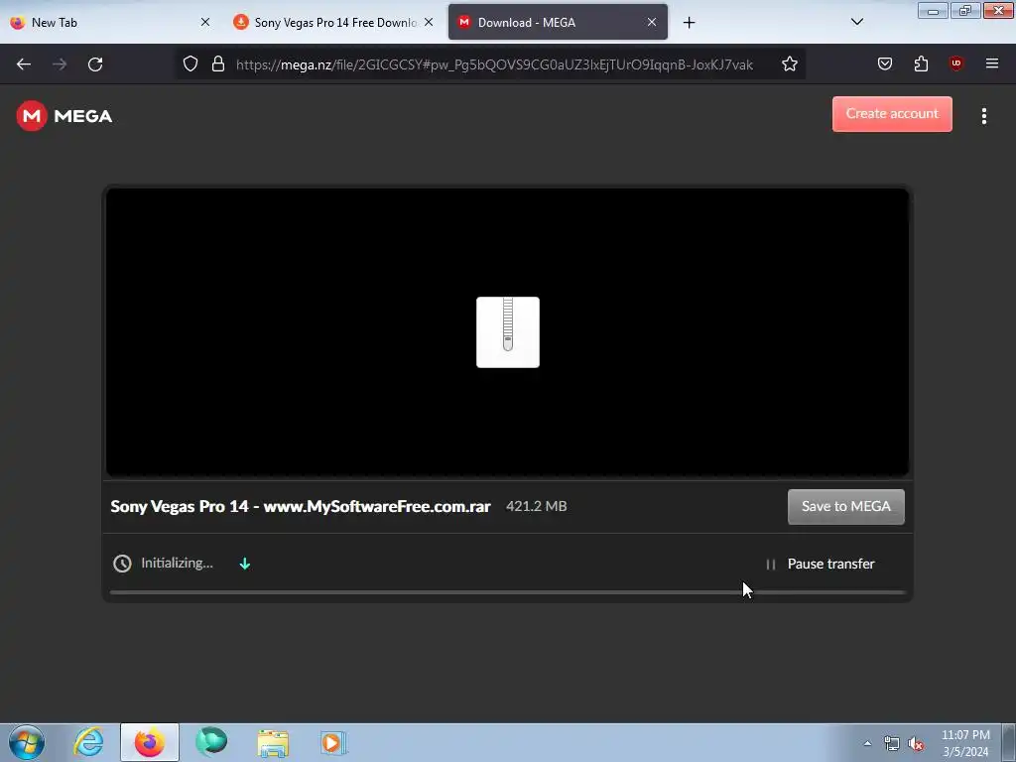This screenshot has height=762, width=1016.
Task: Click the Initializing... status text
Action: (177, 563)
